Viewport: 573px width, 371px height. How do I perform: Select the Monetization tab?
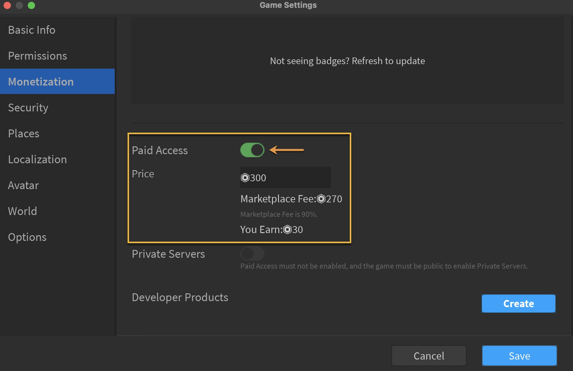click(41, 82)
